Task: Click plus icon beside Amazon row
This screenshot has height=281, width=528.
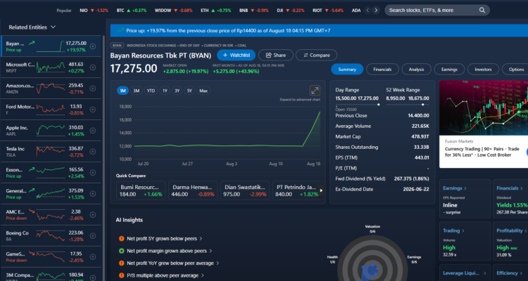Action: pyautogui.click(x=93, y=89)
